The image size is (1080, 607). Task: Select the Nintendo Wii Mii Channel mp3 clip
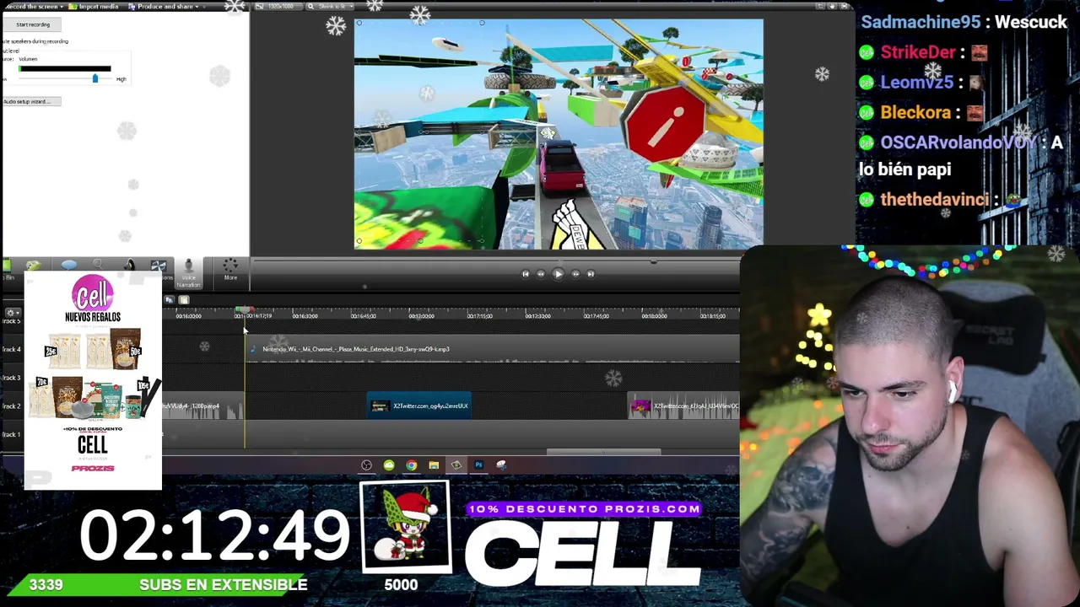pyautogui.click(x=492, y=350)
